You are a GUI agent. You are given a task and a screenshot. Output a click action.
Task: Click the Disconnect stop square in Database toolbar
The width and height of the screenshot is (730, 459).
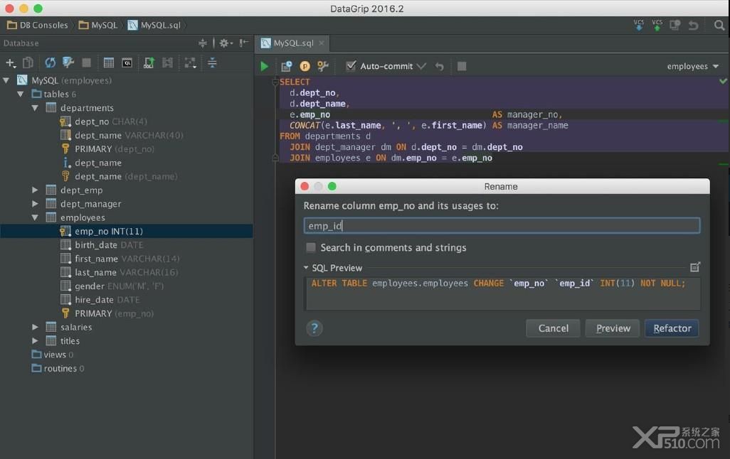87,63
